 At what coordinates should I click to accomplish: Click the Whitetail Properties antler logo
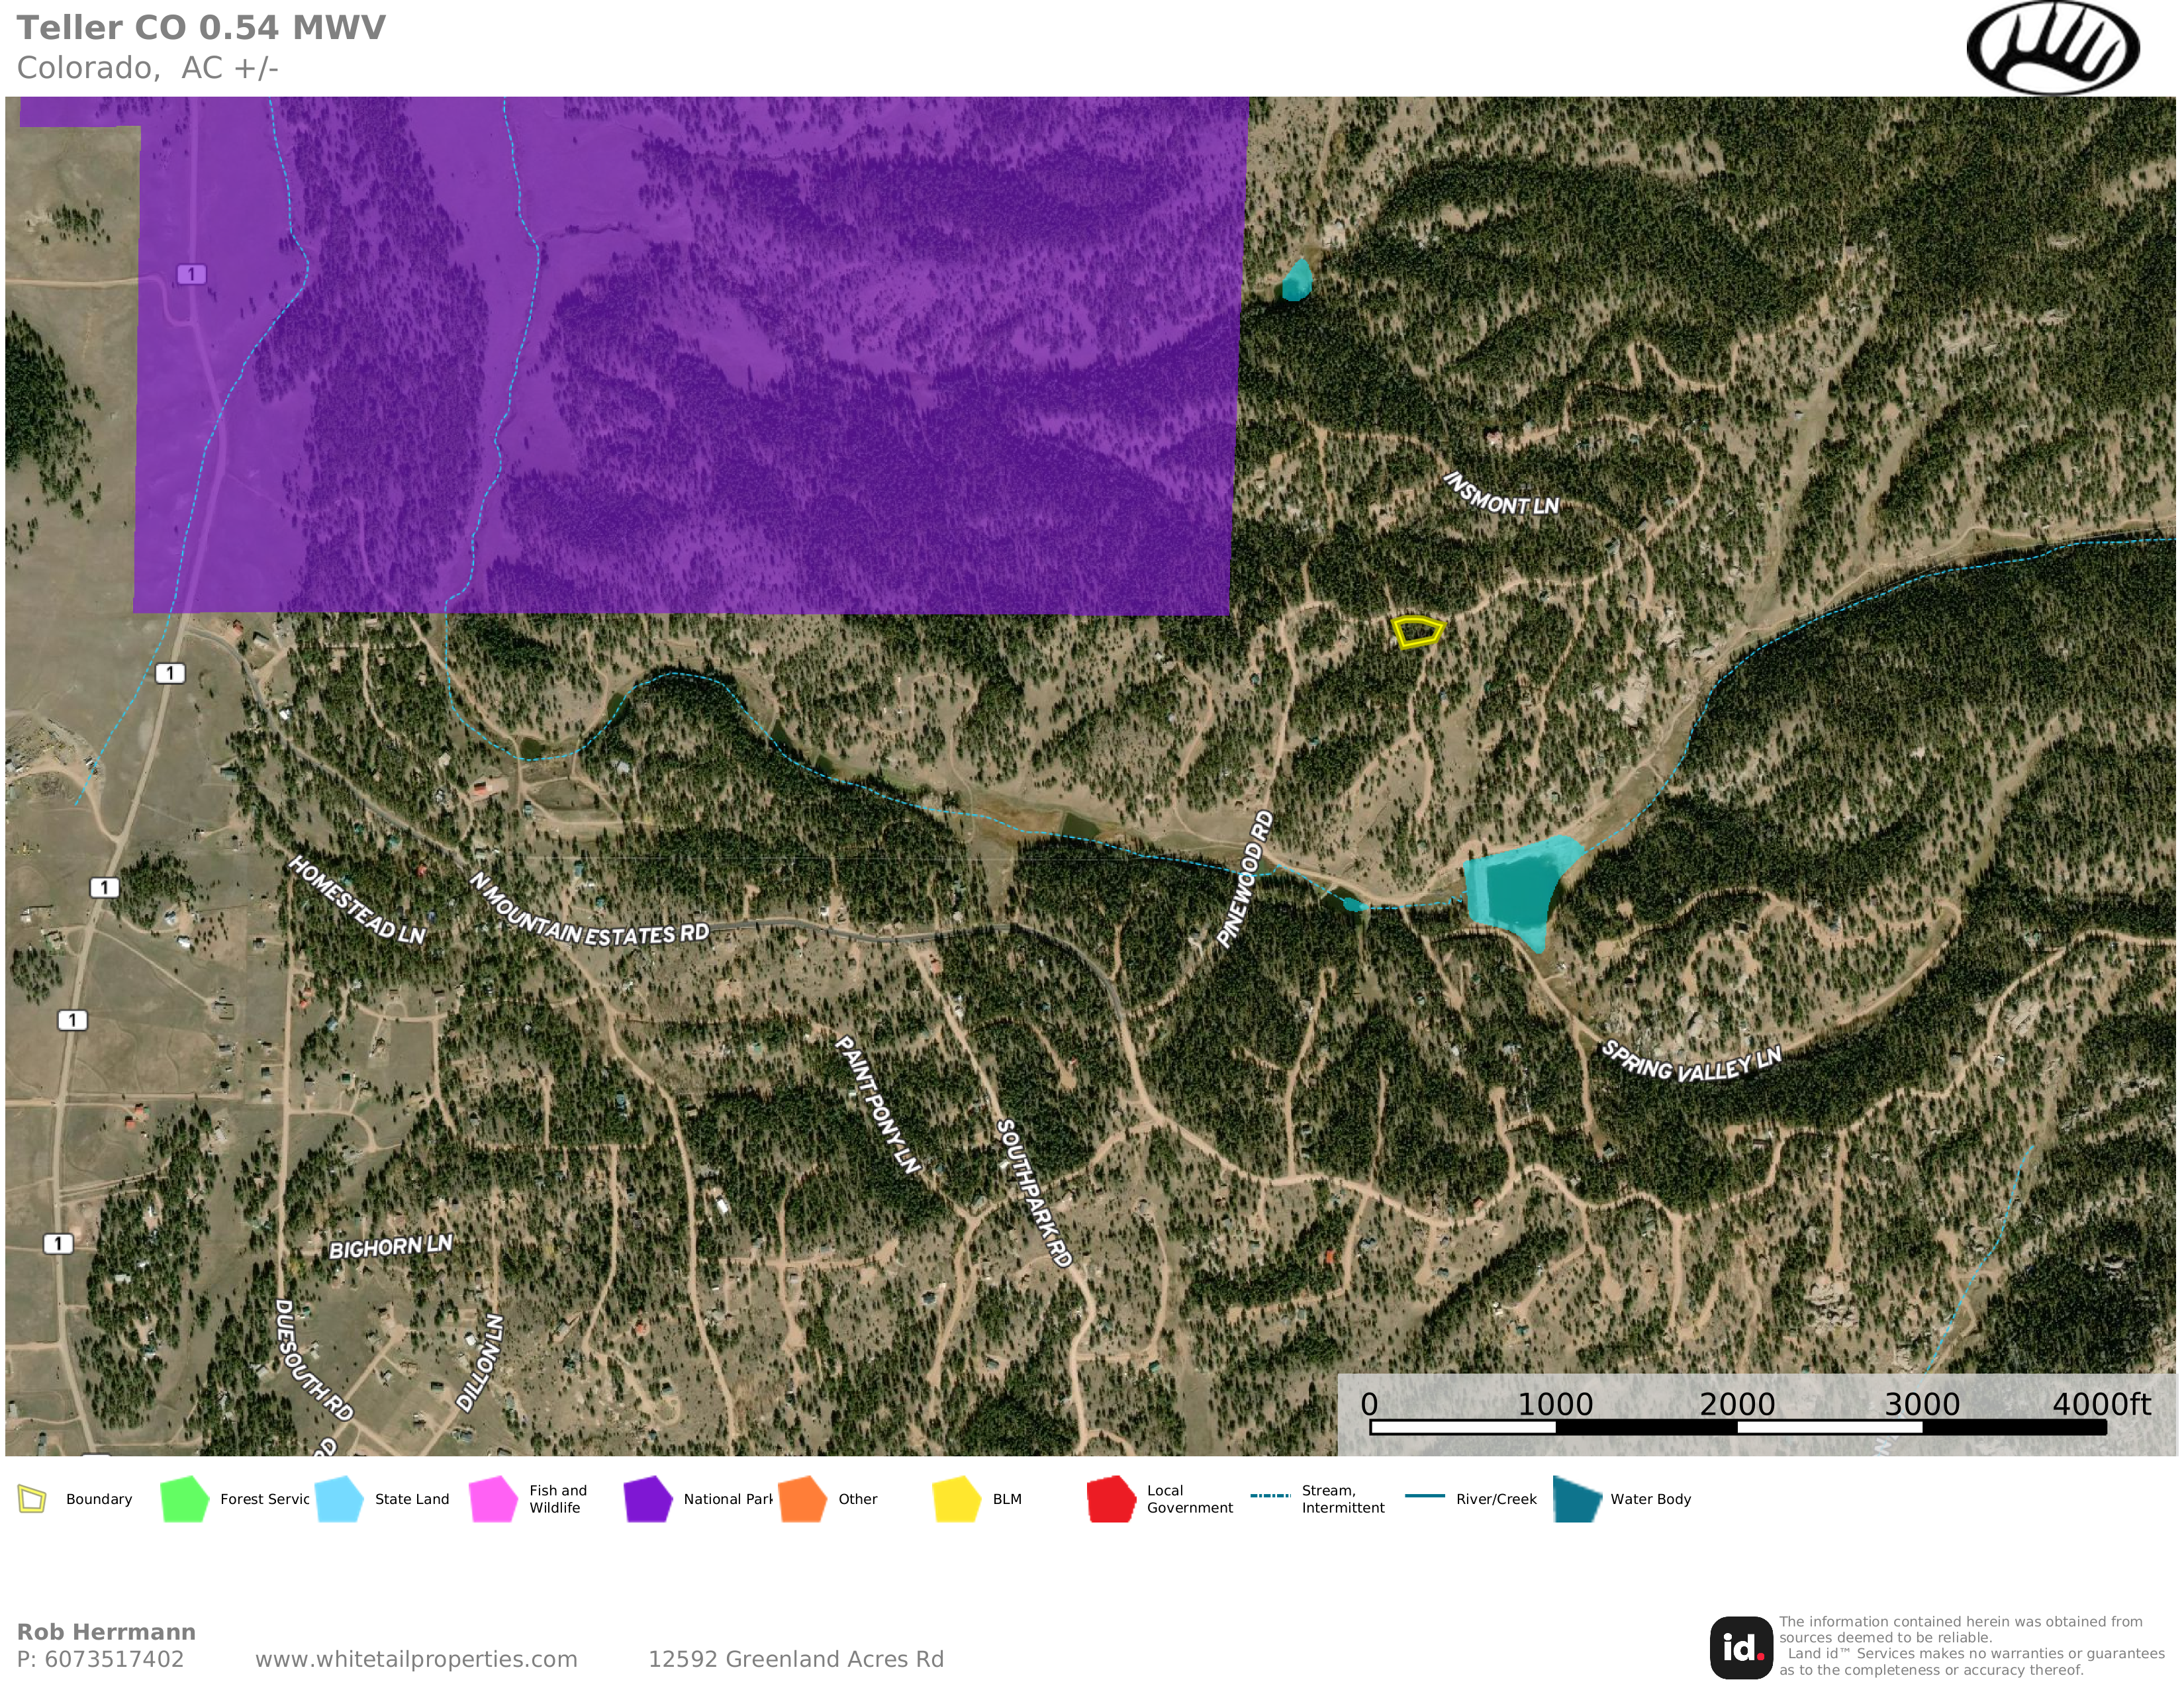pyautogui.click(x=2052, y=47)
